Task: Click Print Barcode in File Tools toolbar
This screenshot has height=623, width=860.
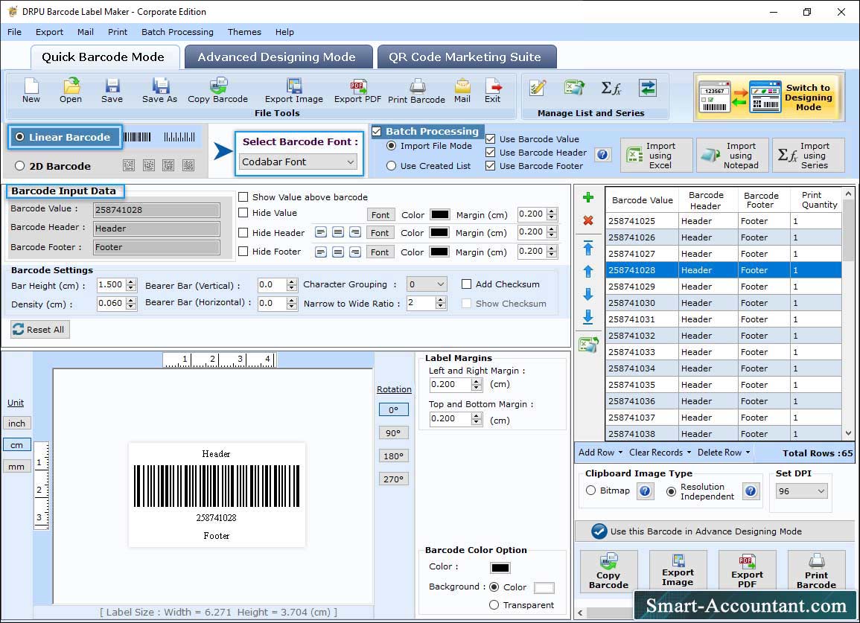Action: point(417,91)
